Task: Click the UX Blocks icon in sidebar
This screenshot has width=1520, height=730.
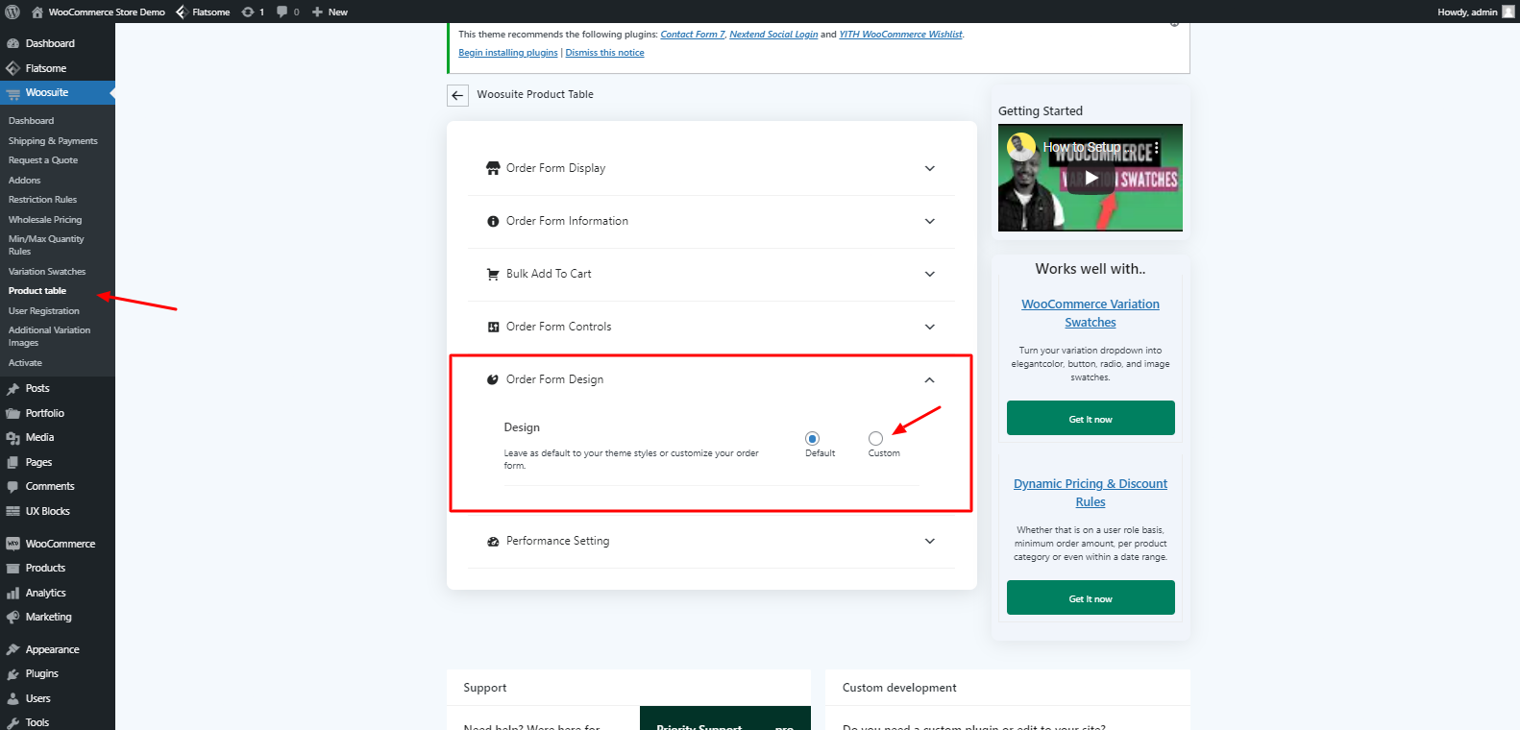Action: [x=12, y=511]
